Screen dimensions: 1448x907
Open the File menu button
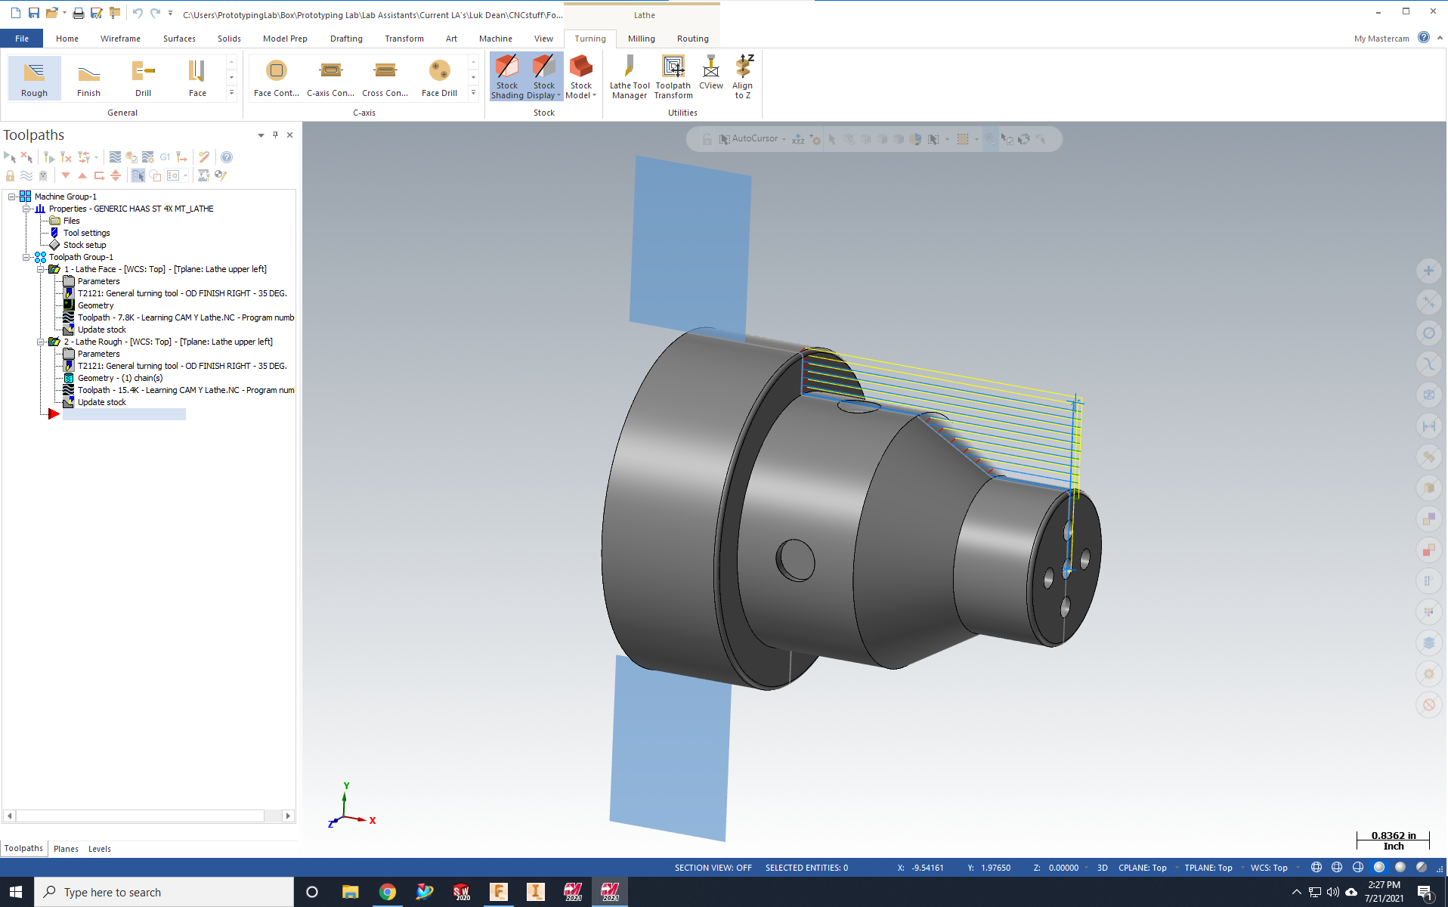(x=22, y=39)
